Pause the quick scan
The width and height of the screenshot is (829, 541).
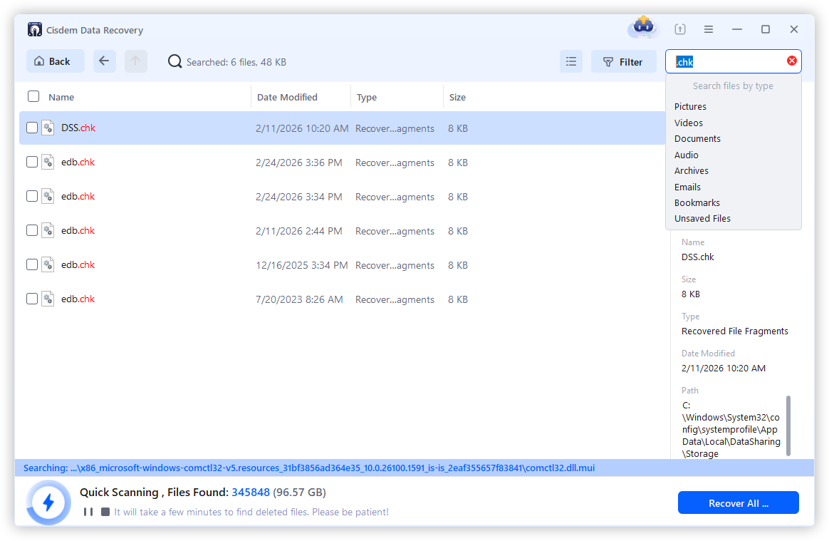coord(88,512)
